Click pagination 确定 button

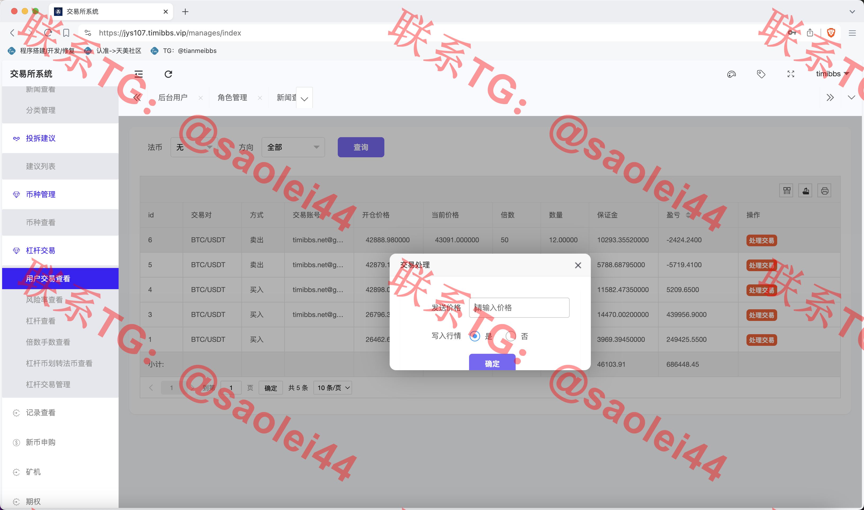(271, 388)
